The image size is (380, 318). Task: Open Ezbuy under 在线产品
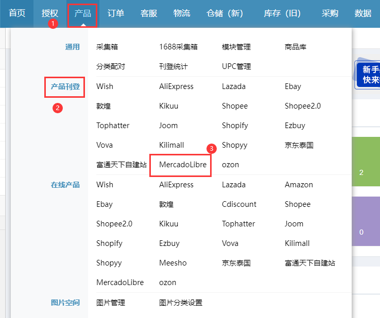click(x=169, y=244)
